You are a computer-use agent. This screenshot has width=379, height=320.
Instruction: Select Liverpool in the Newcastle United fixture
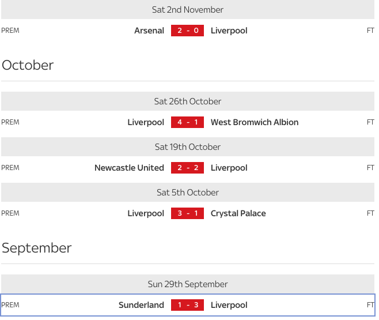pos(229,168)
